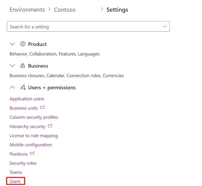The image size is (202, 186).
Task: Open License to role mapping
Action: coord(34,136)
